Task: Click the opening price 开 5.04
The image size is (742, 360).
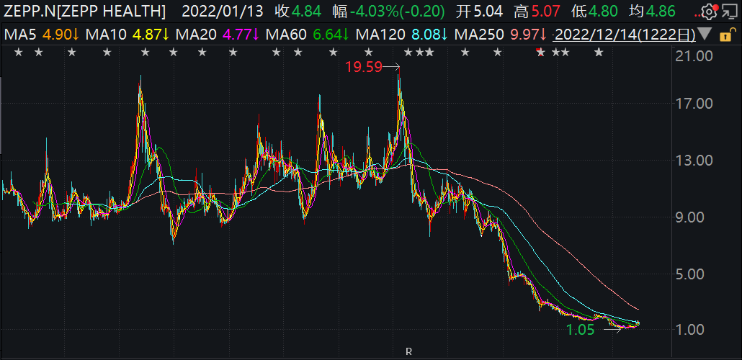Action: 479,12
